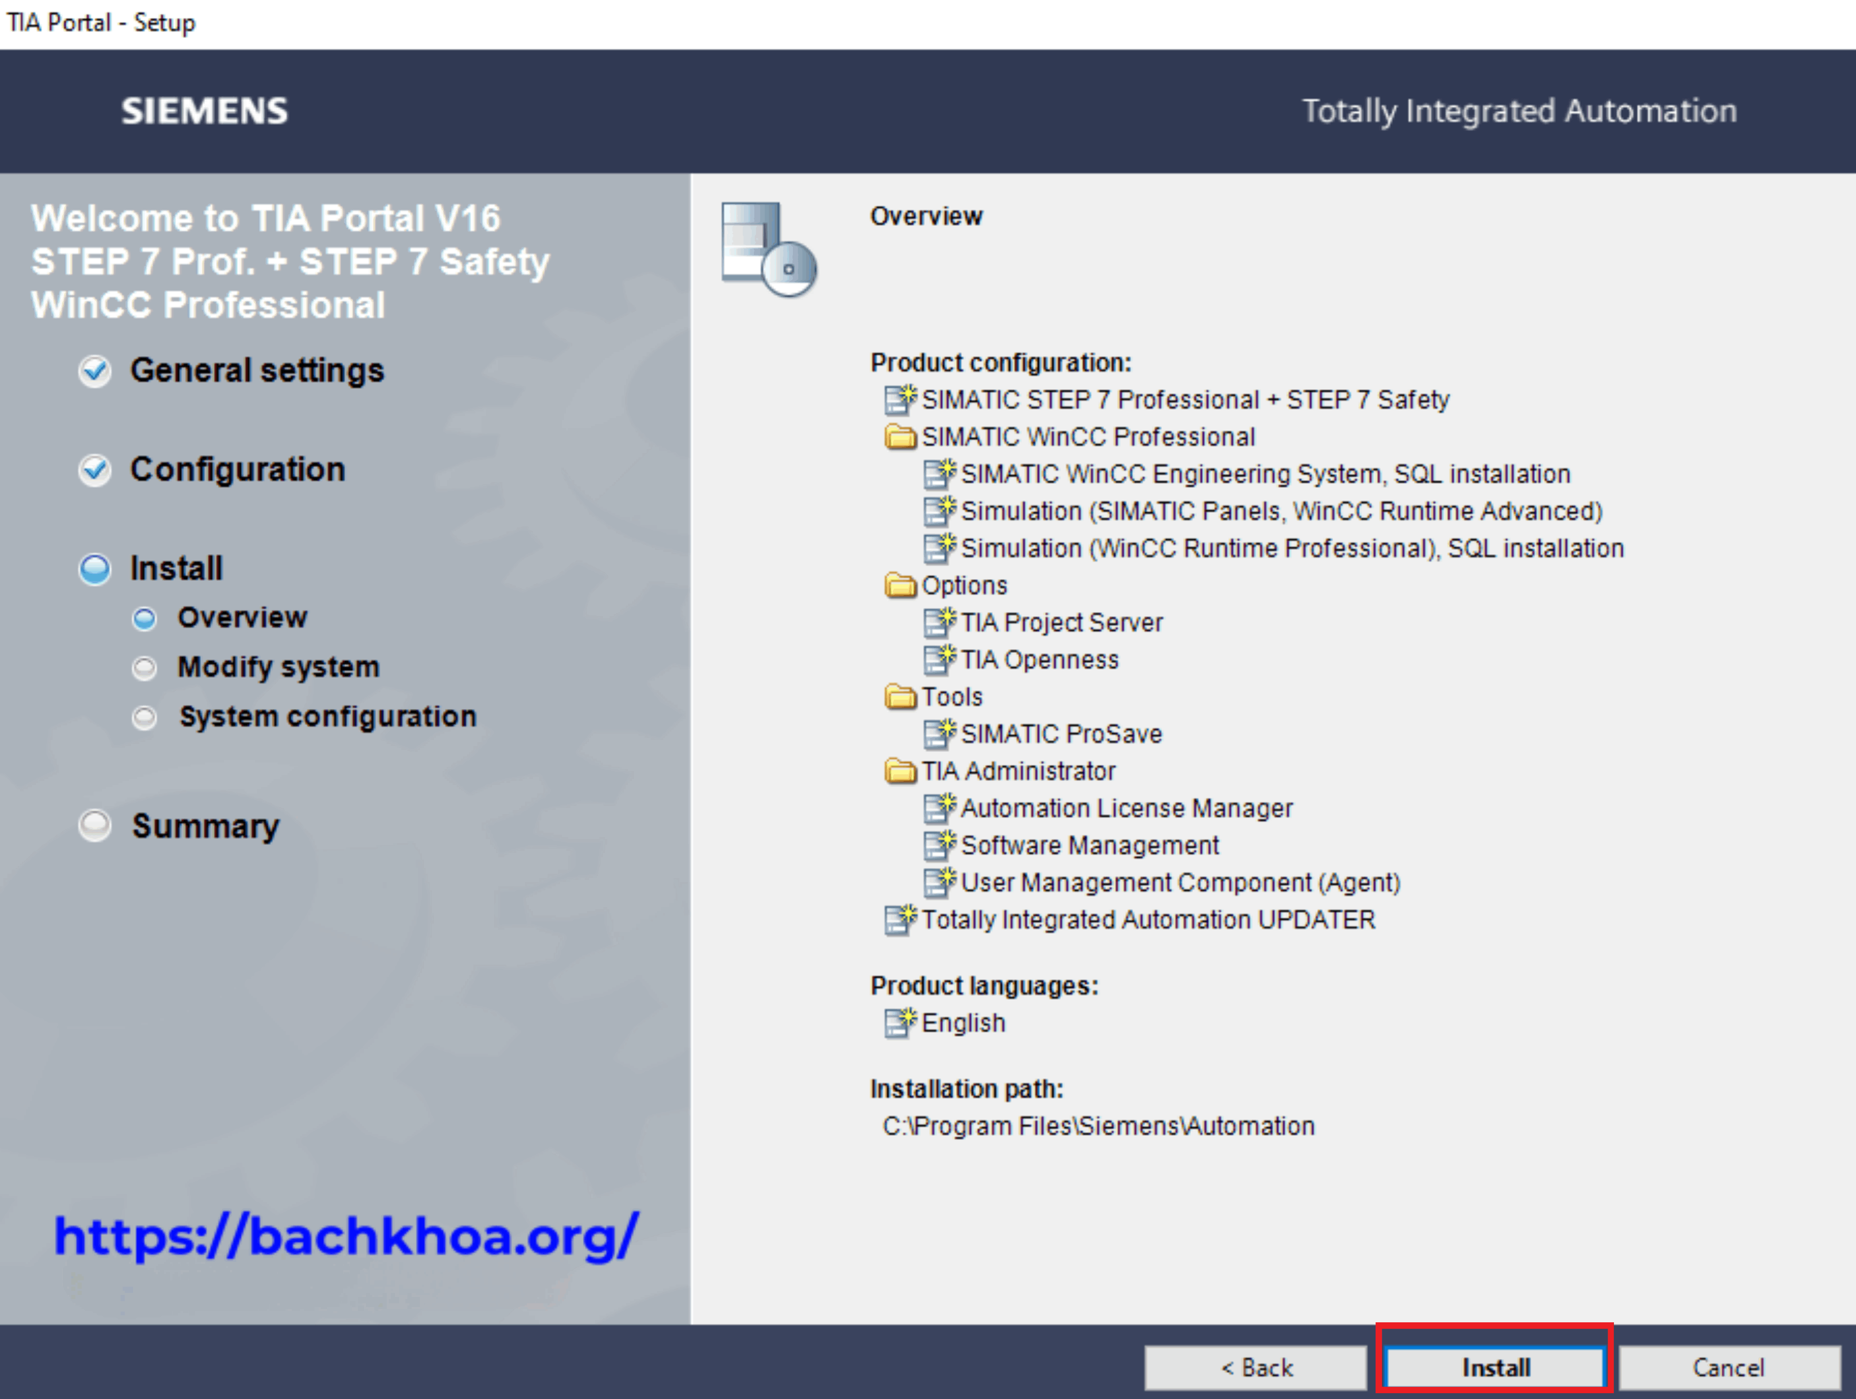Select the System configuration substep label
Screen dimensions: 1856x1399
tap(328, 717)
